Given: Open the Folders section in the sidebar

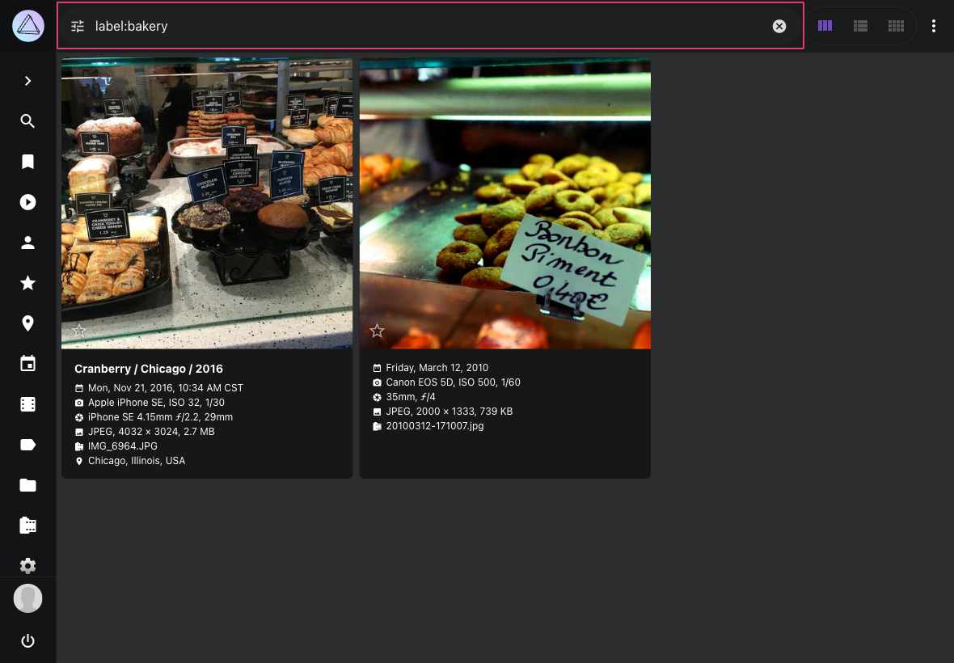Looking at the screenshot, I should pos(28,485).
